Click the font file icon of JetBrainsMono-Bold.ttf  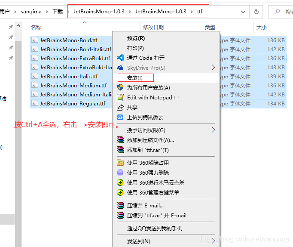tap(34, 40)
